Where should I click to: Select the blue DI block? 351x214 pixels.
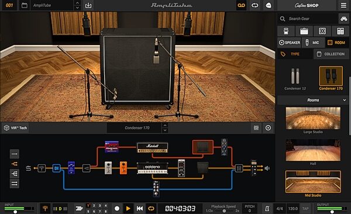click(56, 168)
